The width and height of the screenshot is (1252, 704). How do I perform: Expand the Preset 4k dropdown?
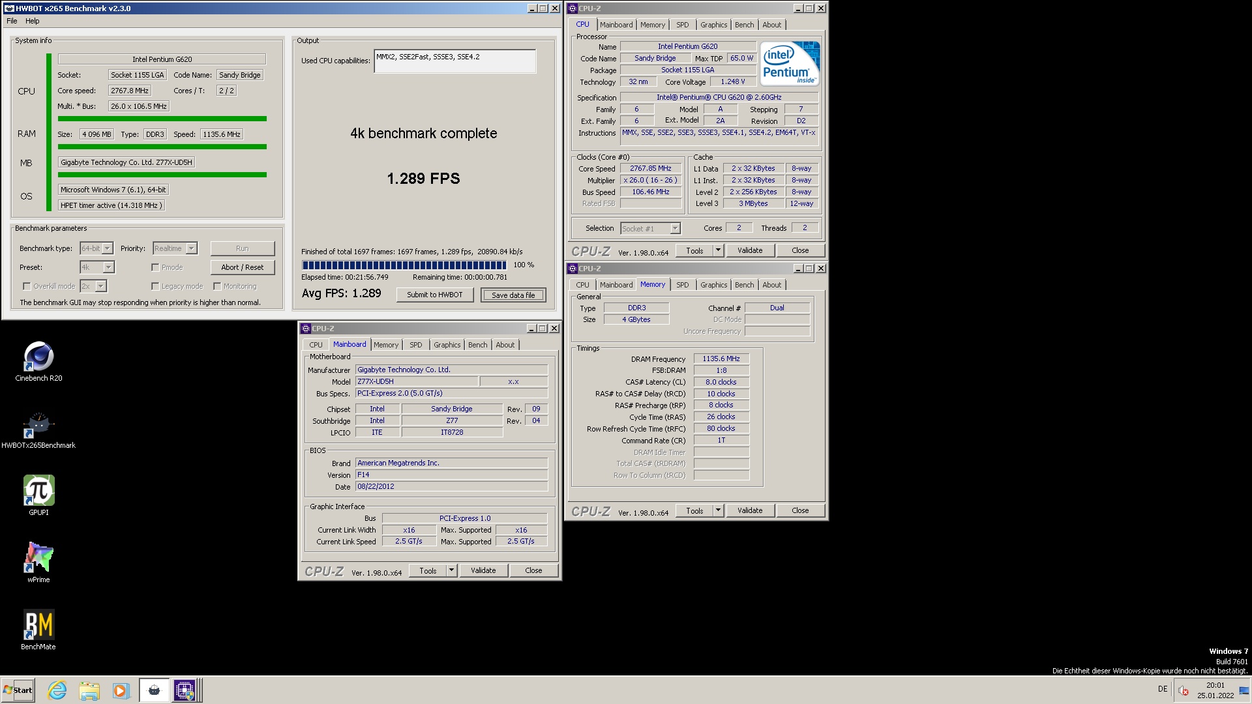[x=108, y=267]
